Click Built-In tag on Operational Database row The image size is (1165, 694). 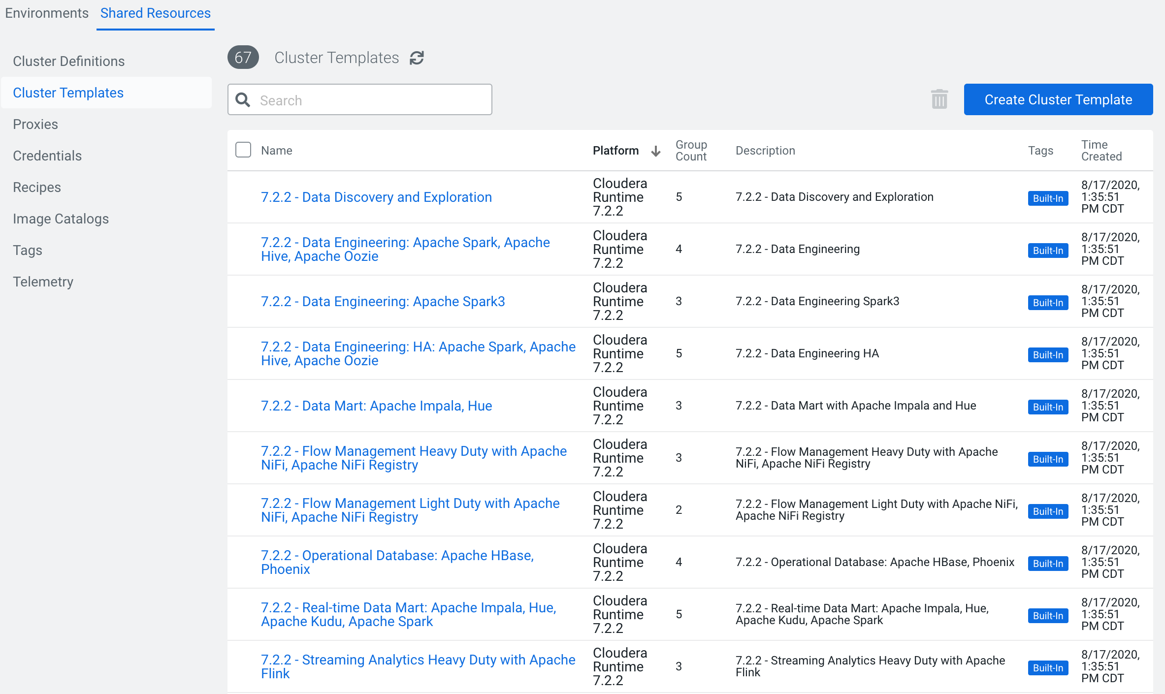1047,563
